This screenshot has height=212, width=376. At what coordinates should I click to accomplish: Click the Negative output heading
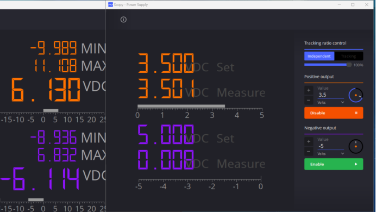pos(320,128)
